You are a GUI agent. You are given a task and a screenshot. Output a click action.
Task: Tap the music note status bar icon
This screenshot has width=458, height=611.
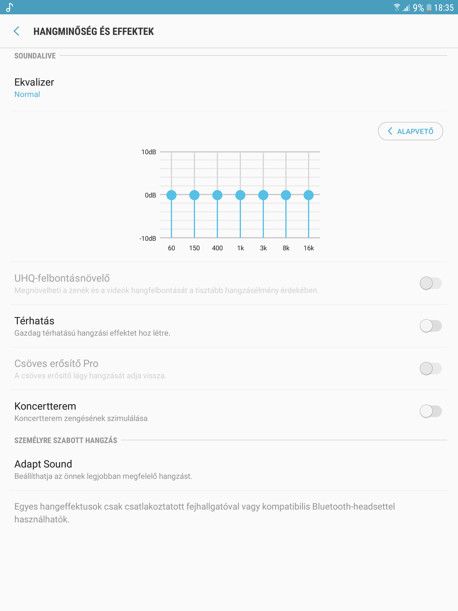coord(10,7)
